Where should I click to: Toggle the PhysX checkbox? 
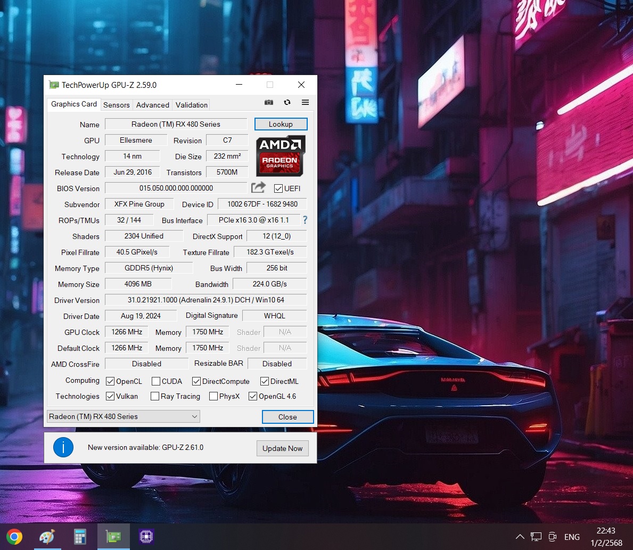(x=213, y=396)
